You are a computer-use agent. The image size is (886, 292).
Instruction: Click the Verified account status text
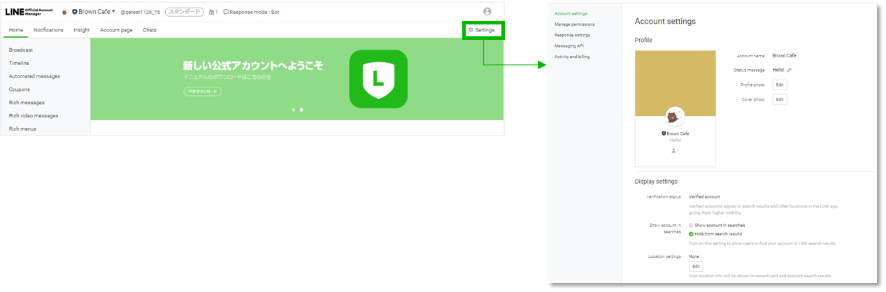coord(704,197)
